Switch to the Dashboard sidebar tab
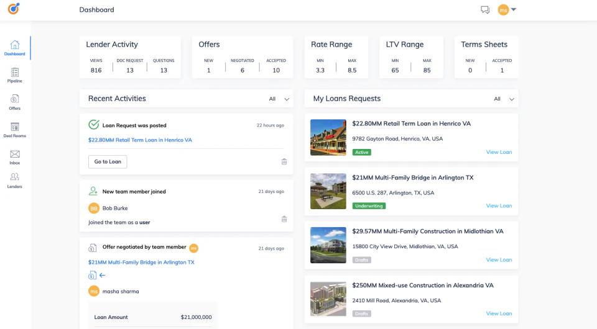The image size is (597, 329). tap(15, 45)
